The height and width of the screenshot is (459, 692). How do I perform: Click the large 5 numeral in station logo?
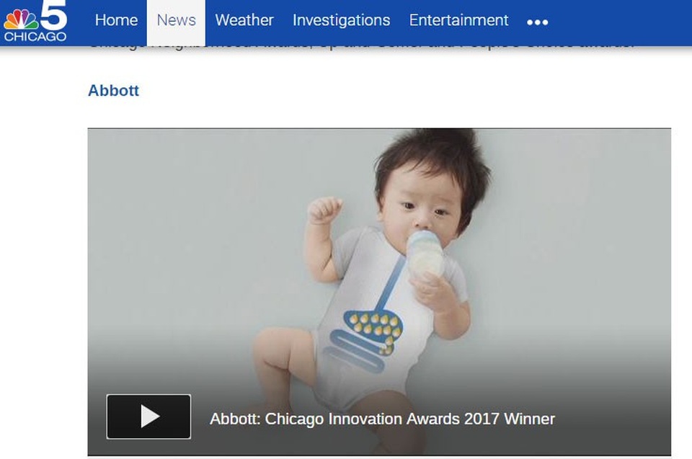[54, 14]
